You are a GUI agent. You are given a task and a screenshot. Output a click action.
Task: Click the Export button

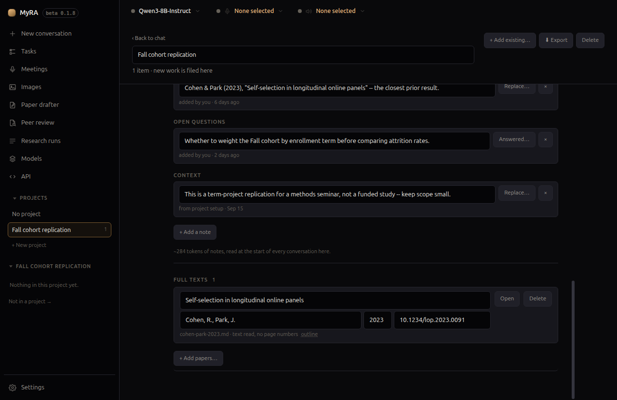click(x=556, y=40)
